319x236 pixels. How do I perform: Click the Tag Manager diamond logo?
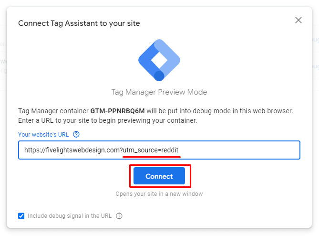(x=159, y=60)
